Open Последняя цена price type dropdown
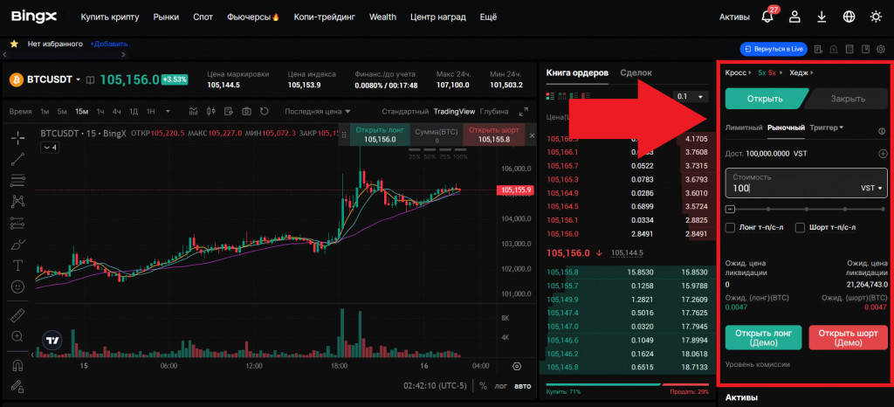 [x=318, y=111]
